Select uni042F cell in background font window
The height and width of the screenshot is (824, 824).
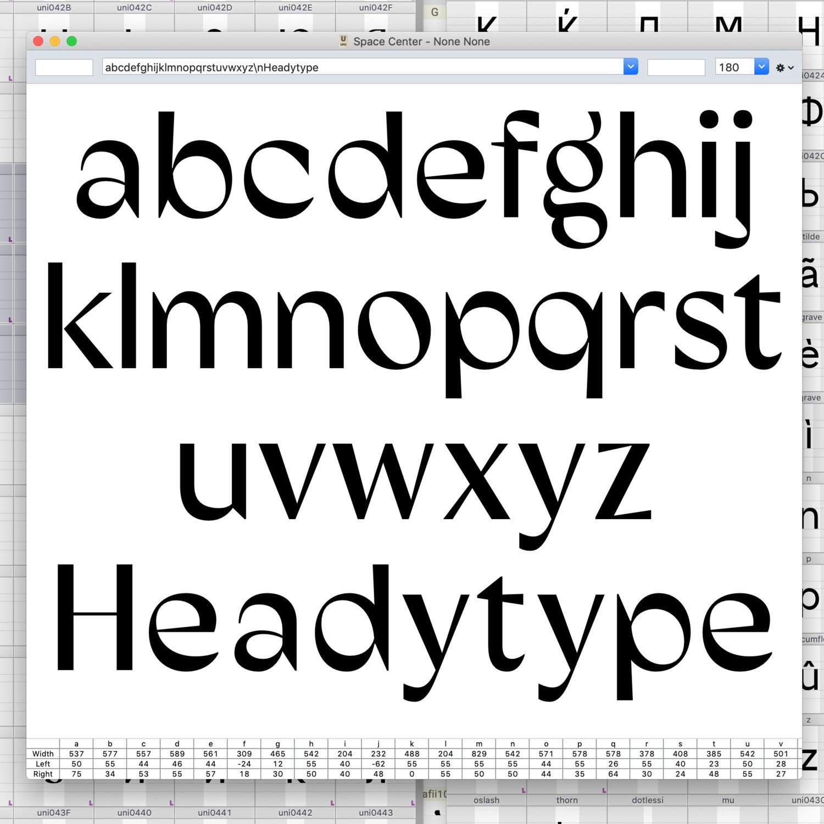(x=376, y=8)
